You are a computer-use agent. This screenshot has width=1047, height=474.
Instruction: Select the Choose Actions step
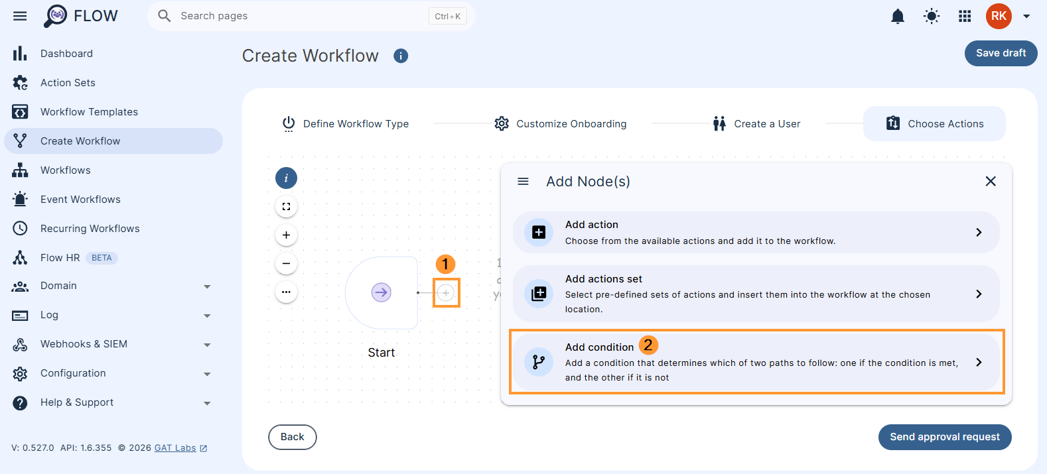click(934, 123)
